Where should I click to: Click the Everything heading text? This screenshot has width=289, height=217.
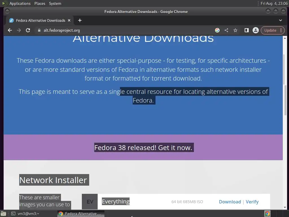(x=116, y=201)
